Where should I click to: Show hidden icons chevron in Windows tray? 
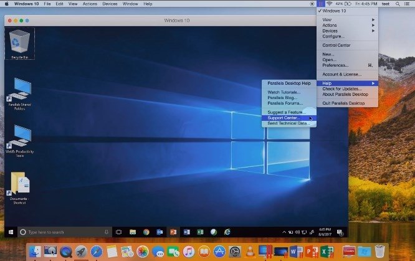tap(284, 232)
